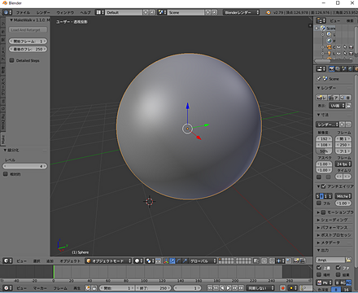Enable the motion blur checkbox
Screen dimensions: 358x293
pyautogui.click(x=323, y=212)
